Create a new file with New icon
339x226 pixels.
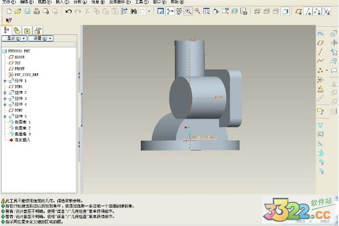[9, 11]
